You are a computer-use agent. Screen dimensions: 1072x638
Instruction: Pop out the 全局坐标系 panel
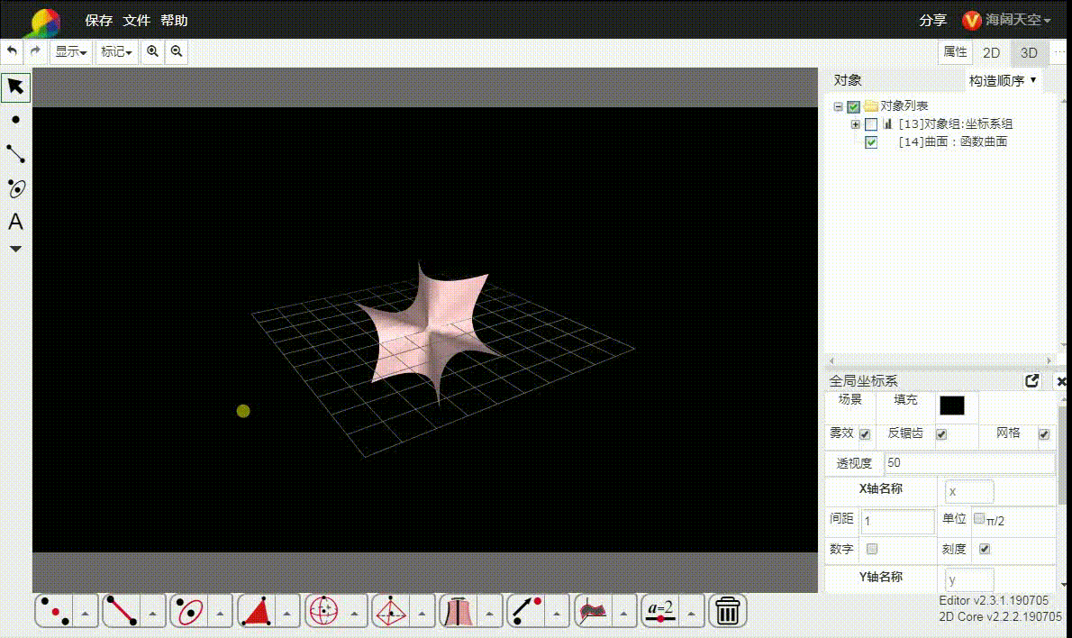click(x=1031, y=381)
